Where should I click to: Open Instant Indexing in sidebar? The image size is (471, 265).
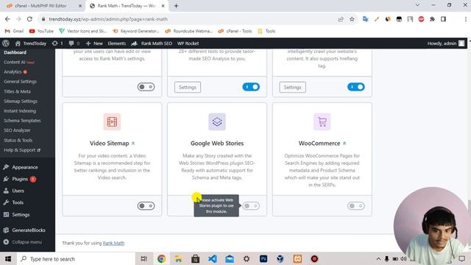click(20, 111)
